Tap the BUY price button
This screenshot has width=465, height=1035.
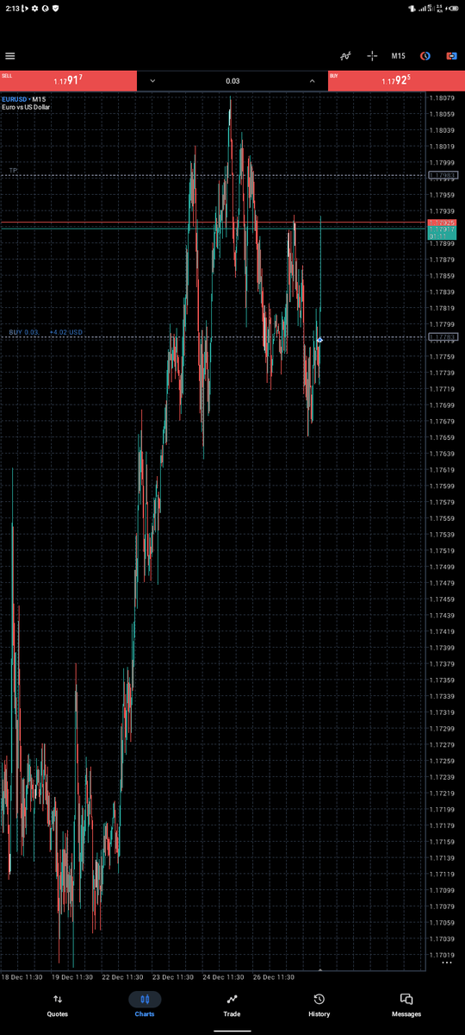[x=396, y=80]
